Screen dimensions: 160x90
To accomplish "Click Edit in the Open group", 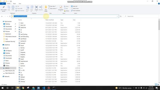I will coord(66,8).
